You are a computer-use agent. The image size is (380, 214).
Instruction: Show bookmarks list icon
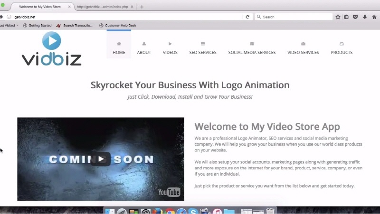(346, 17)
